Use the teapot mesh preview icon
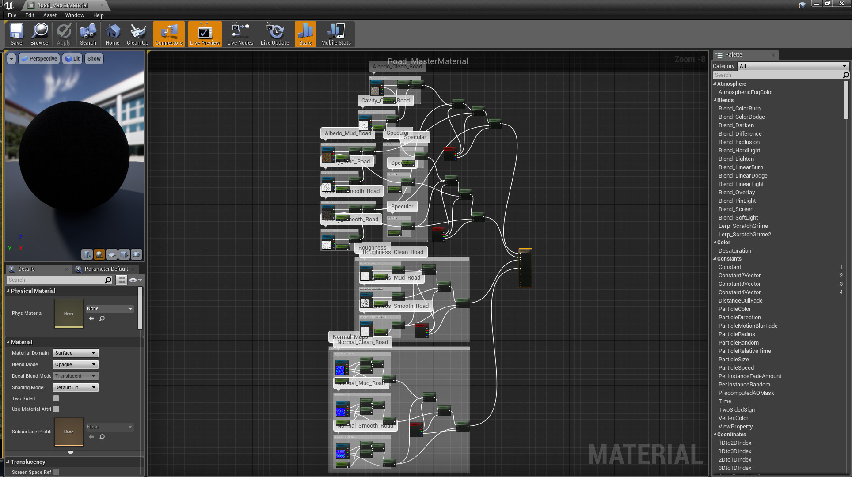The image size is (852, 477). pos(137,254)
